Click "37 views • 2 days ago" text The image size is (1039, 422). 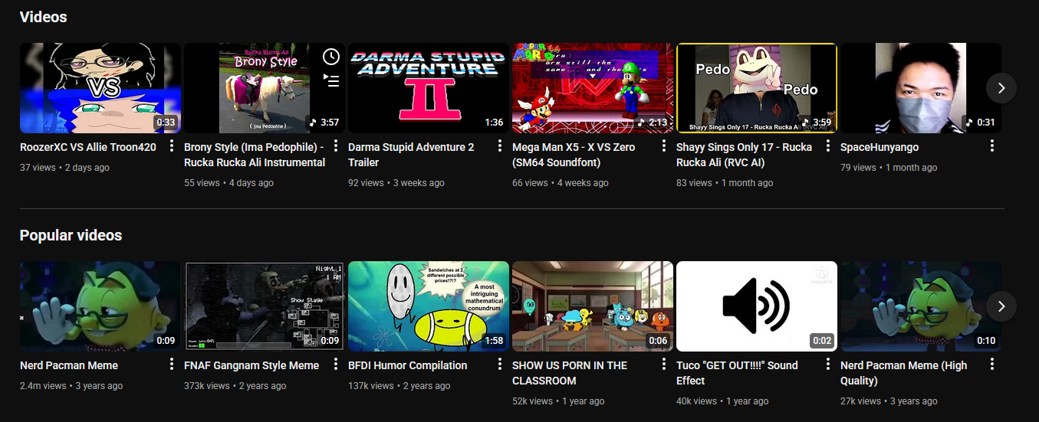coord(64,168)
